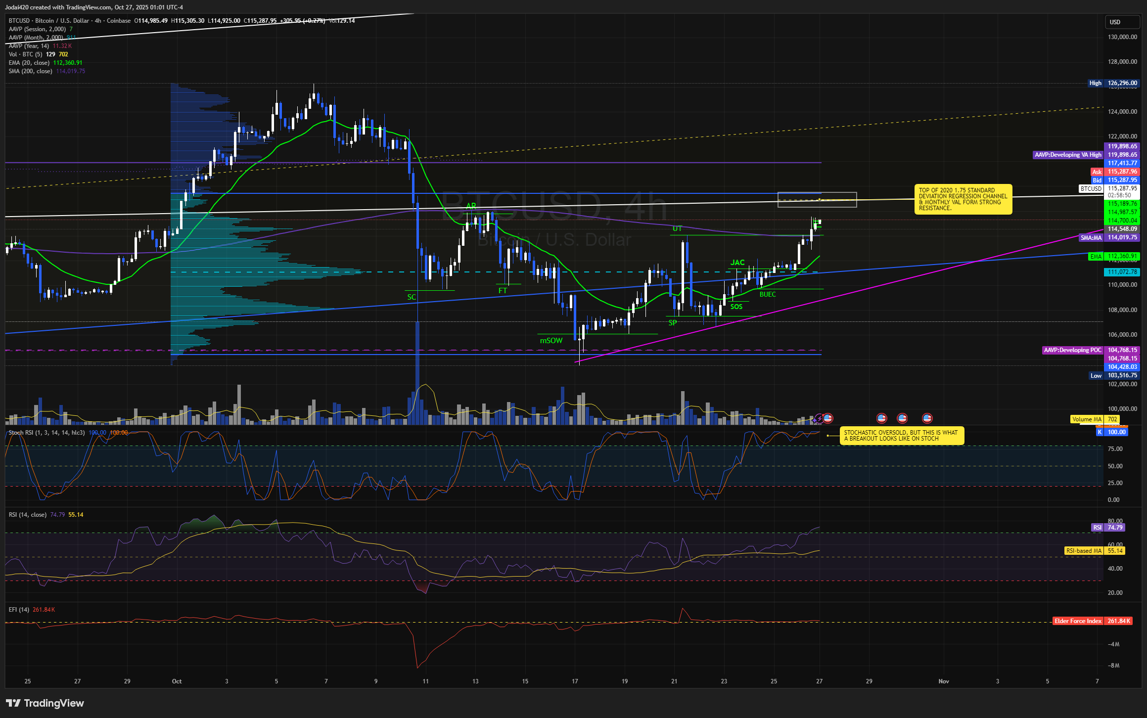This screenshot has width=1147, height=718.
Task: Click the blue Bid price tag
Action: pyautogui.click(x=1097, y=180)
